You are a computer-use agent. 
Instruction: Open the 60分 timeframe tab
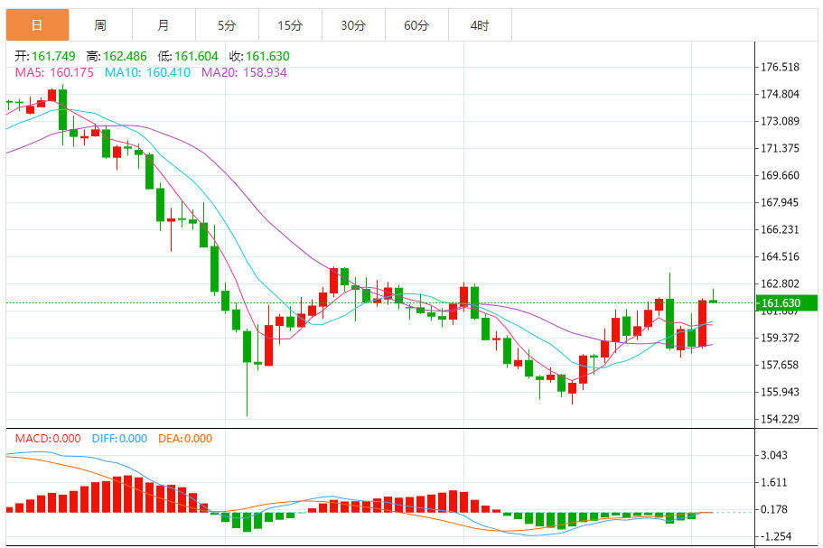[x=416, y=24]
